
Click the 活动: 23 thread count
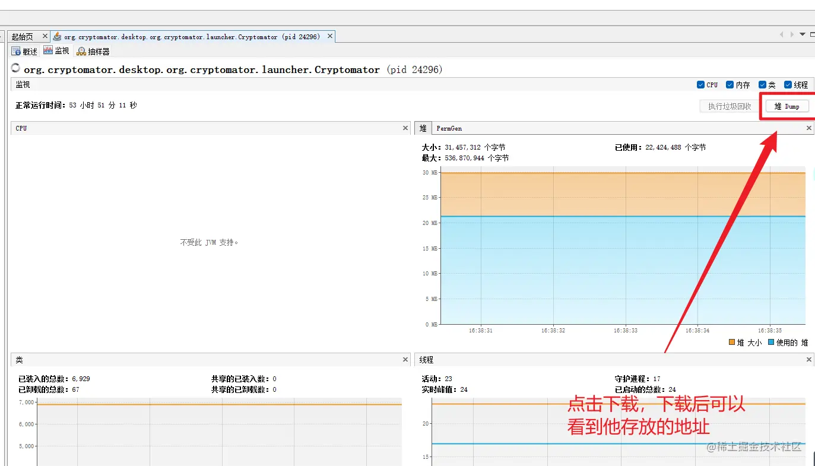(x=437, y=379)
